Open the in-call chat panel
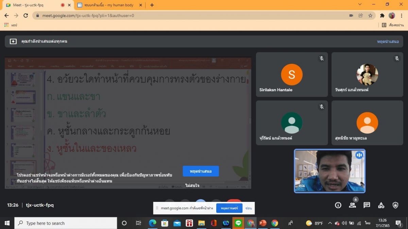This screenshot has height=229, width=408. pos(367,205)
